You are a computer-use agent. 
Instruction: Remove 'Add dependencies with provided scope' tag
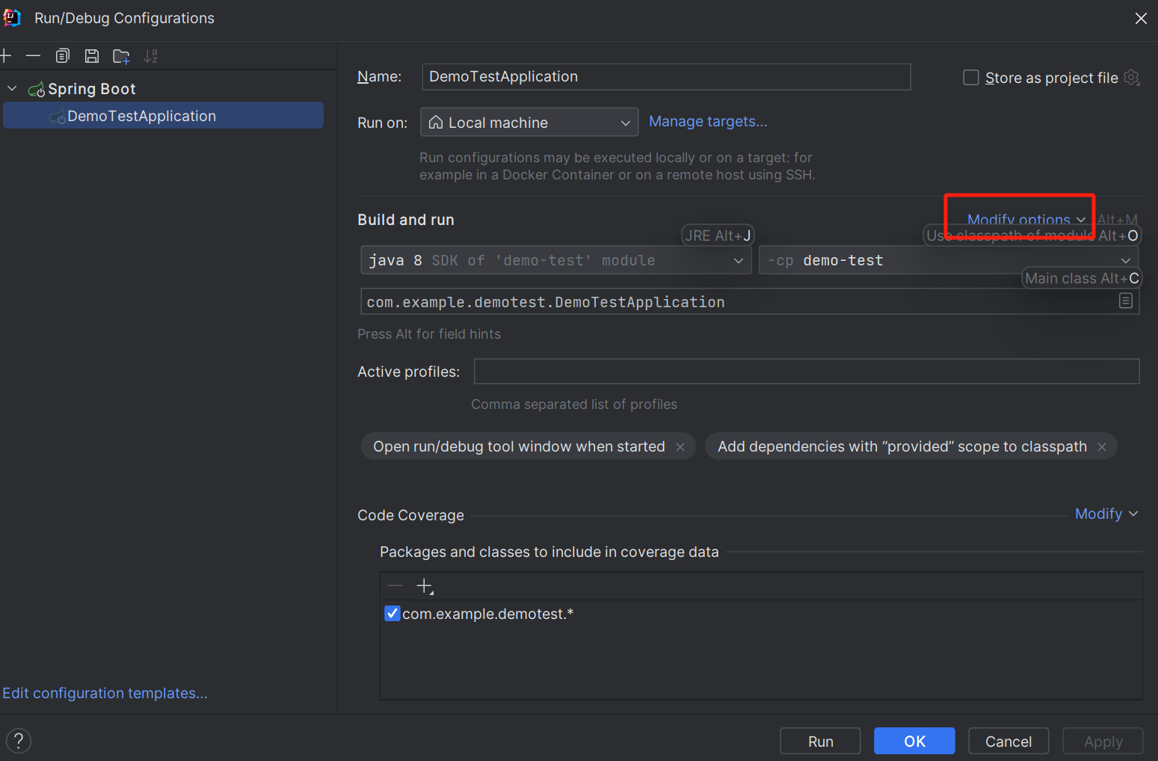(1102, 447)
